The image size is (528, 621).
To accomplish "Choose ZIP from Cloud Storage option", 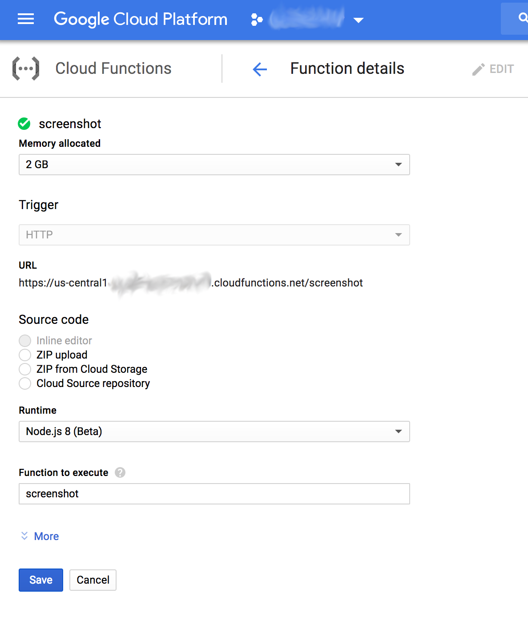I will [x=25, y=369].
